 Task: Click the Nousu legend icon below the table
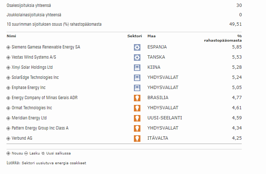point(8,153)
